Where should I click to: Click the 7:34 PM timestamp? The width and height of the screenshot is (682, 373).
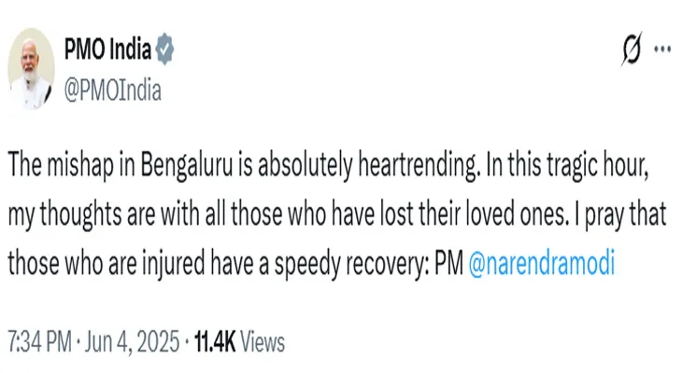pyautogui.click(x=39, y=341)
